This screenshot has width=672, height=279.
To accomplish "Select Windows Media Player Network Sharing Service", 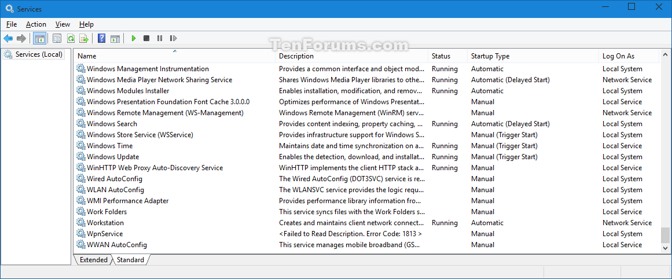I will pyautogui.click(x=159, y=80).
